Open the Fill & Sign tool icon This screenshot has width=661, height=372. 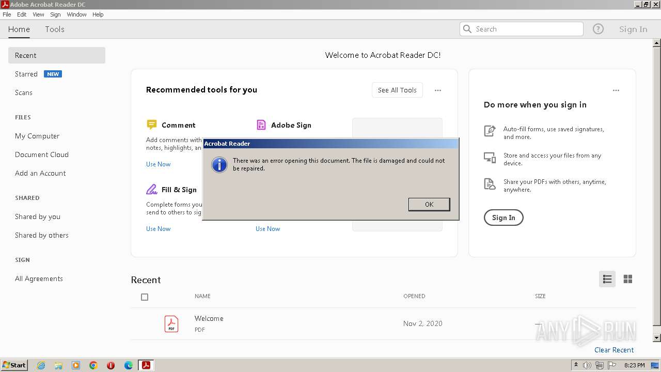tap(151, 189)
